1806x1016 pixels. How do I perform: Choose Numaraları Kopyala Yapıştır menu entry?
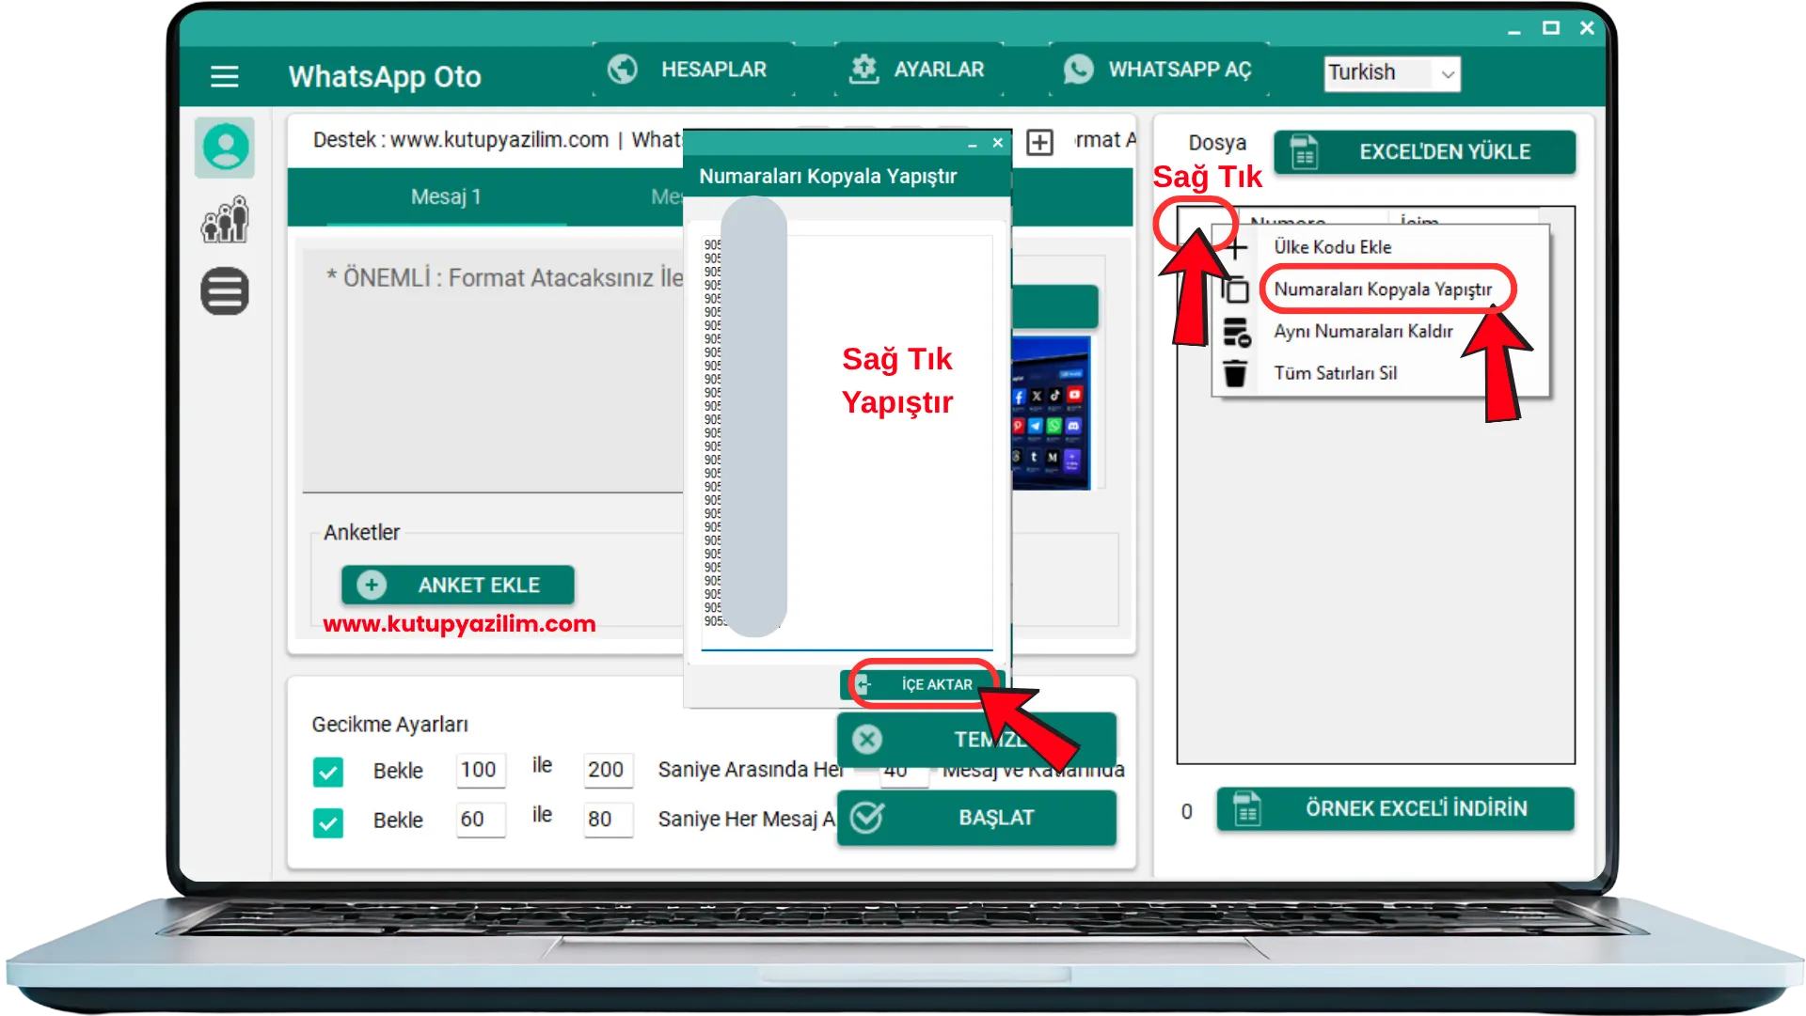pos(1383,289)
